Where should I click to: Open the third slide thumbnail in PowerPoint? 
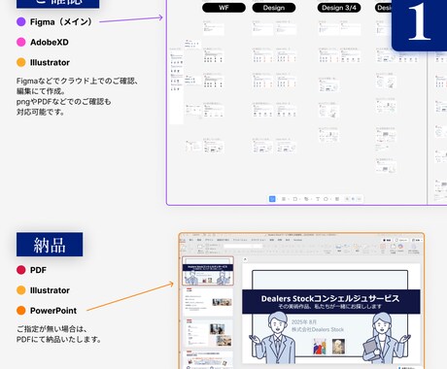pyautogui.click(x=208, y=333)
